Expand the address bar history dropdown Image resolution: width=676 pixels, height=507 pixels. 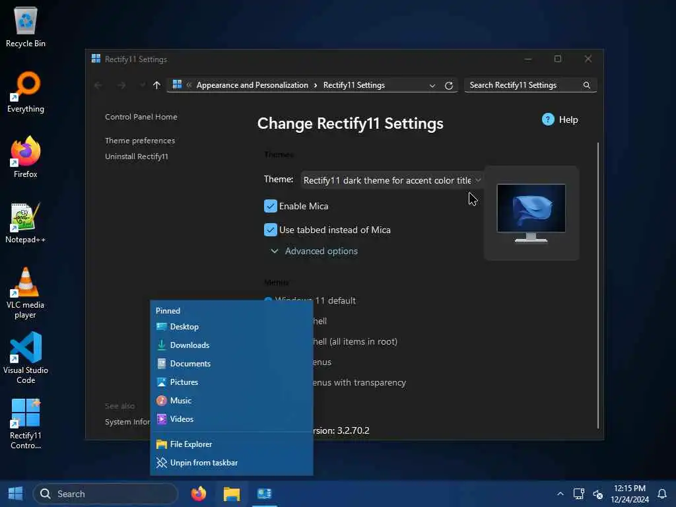pyautogui.click(x=432, y=85)
